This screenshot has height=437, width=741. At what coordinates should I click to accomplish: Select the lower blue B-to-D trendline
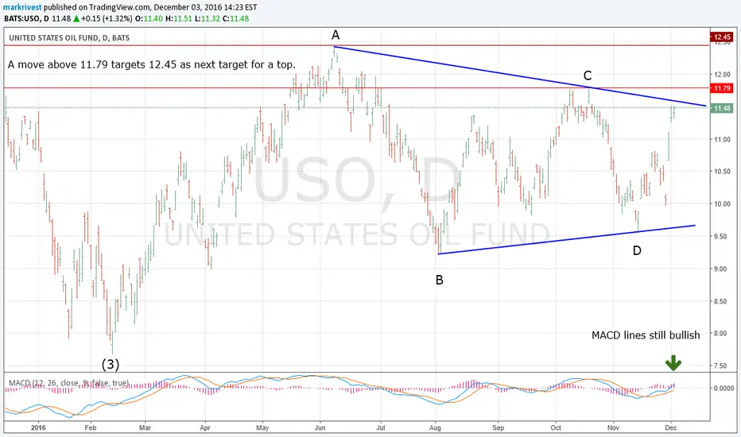point(567,239)
